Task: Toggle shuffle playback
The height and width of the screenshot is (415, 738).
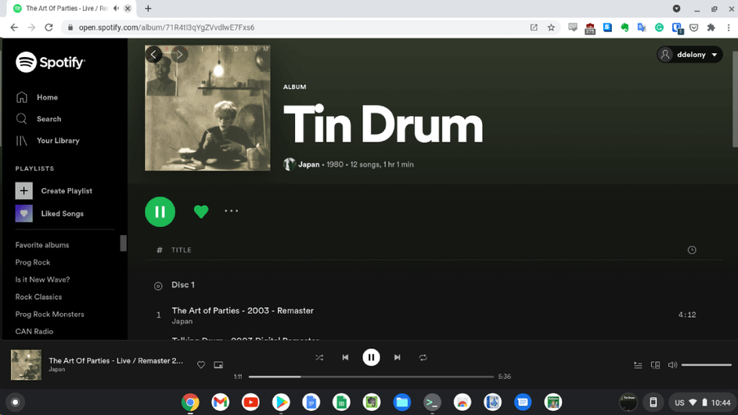Action: click(319, 358)
